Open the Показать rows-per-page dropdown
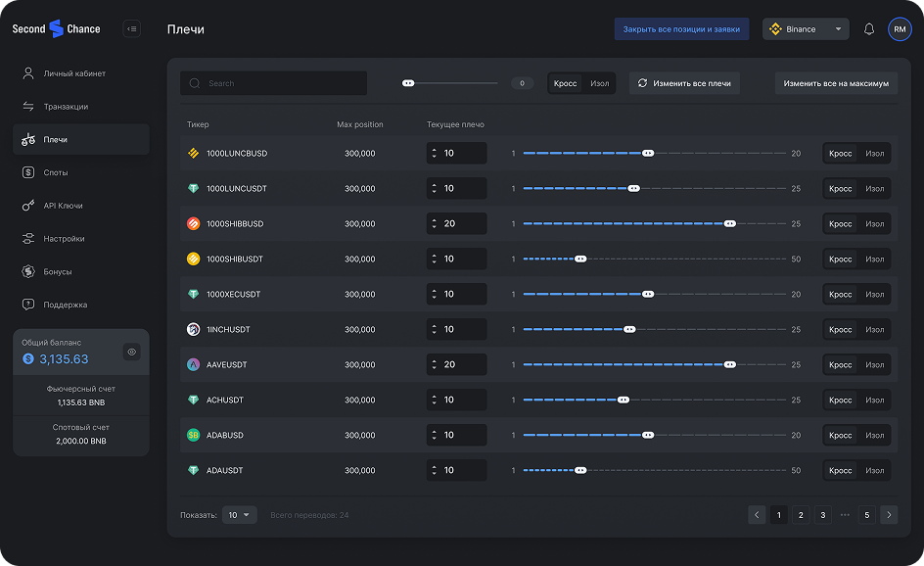Screen dimensions: 924x566 click(x=239, y=514)
